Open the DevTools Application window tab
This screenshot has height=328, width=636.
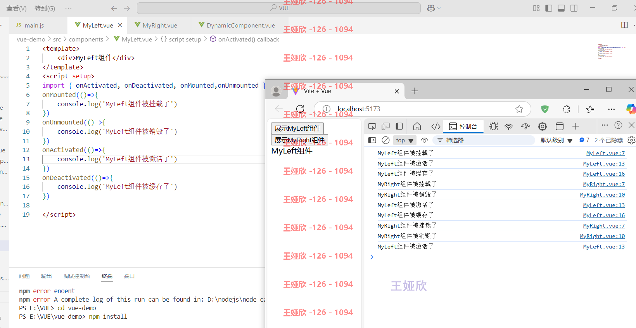tap(559, 126)
